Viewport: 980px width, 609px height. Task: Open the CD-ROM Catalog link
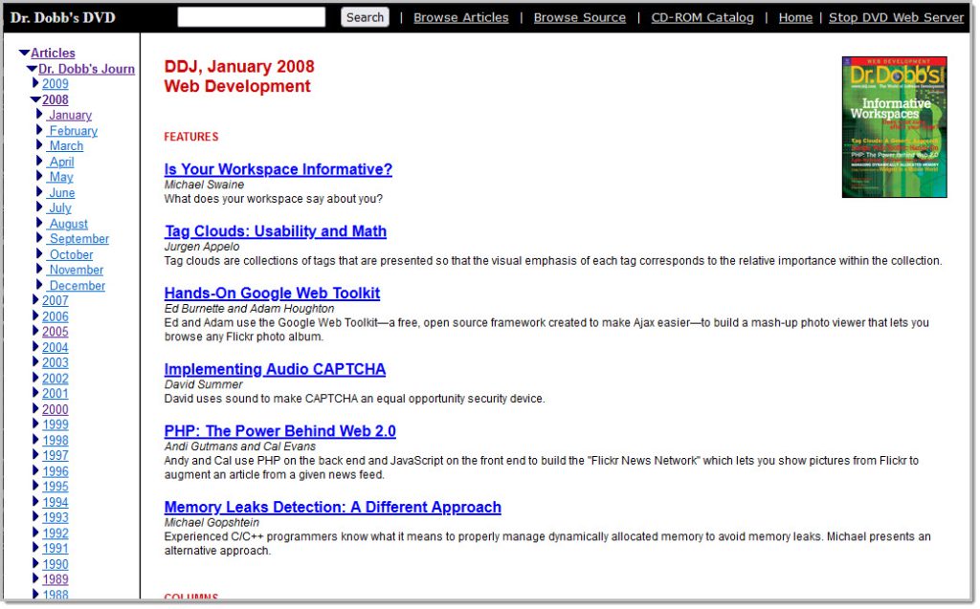pos(702,17)
